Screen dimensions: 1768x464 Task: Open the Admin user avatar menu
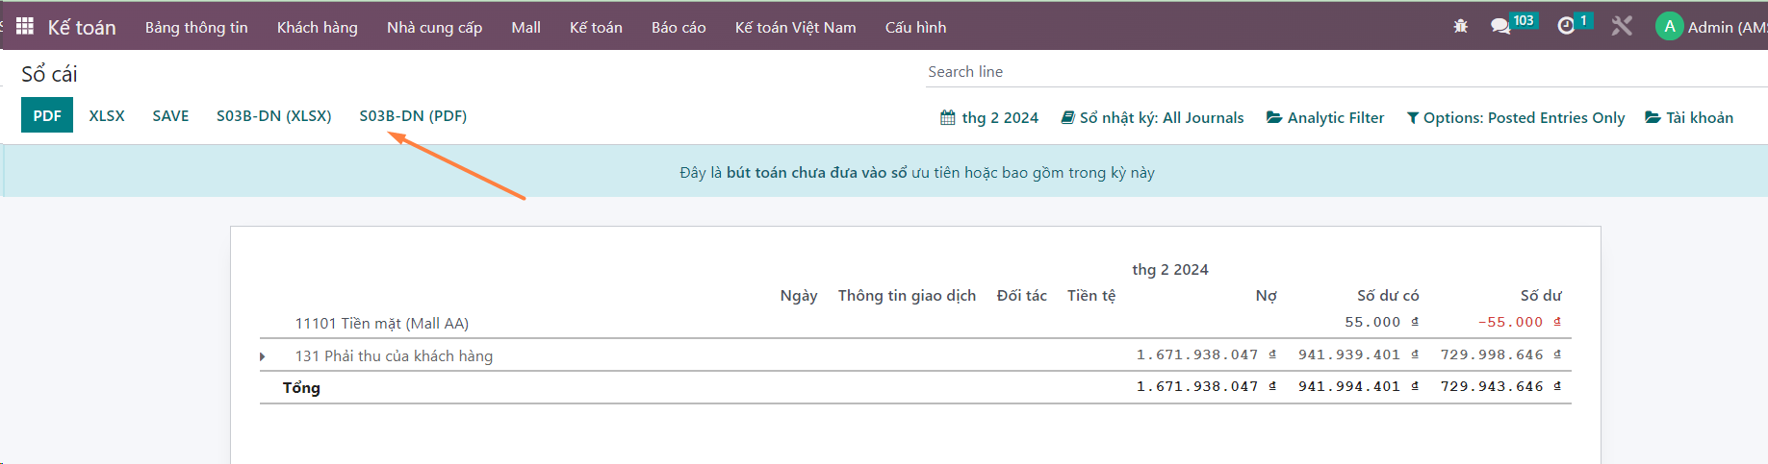(1710, 27)
